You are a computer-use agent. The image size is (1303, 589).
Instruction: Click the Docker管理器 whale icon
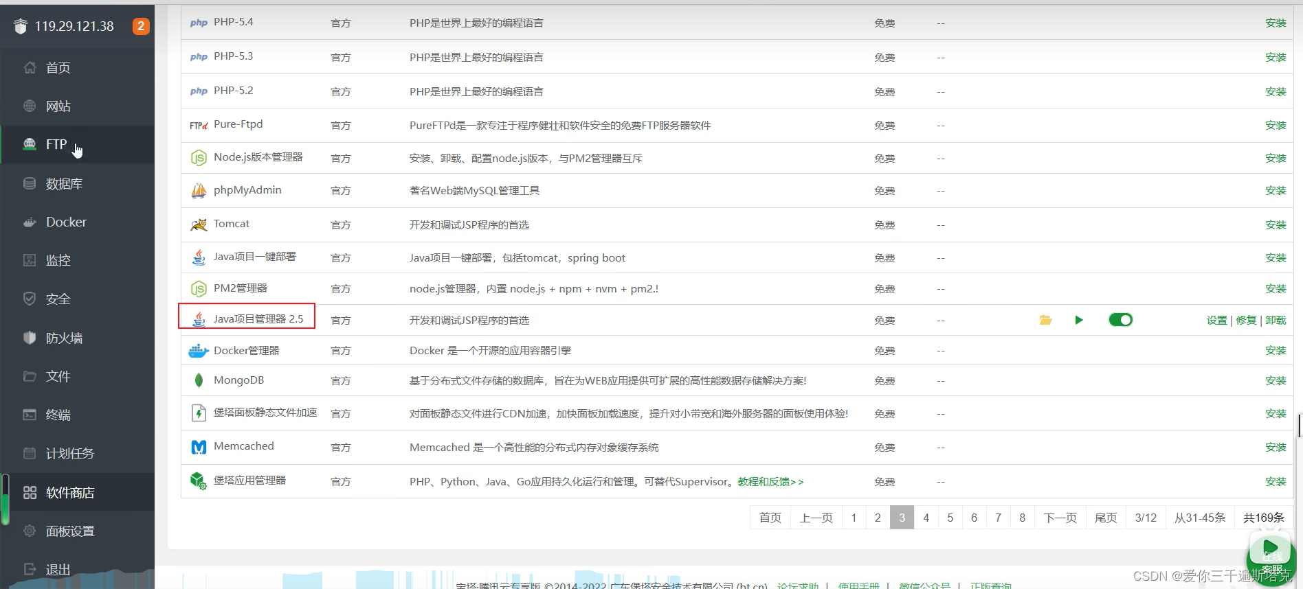(199, 351)
